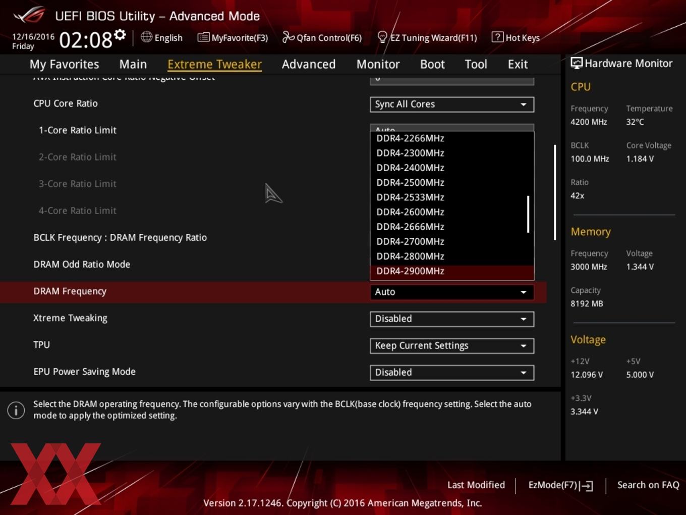Click CPU frequency 4200 MHz value
This screenshot has width=686, height=515.
pos(589,122)
